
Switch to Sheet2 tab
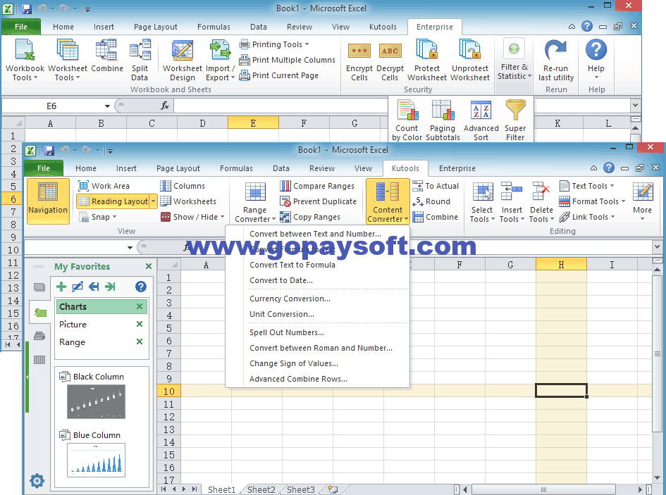tap(261, 489)
